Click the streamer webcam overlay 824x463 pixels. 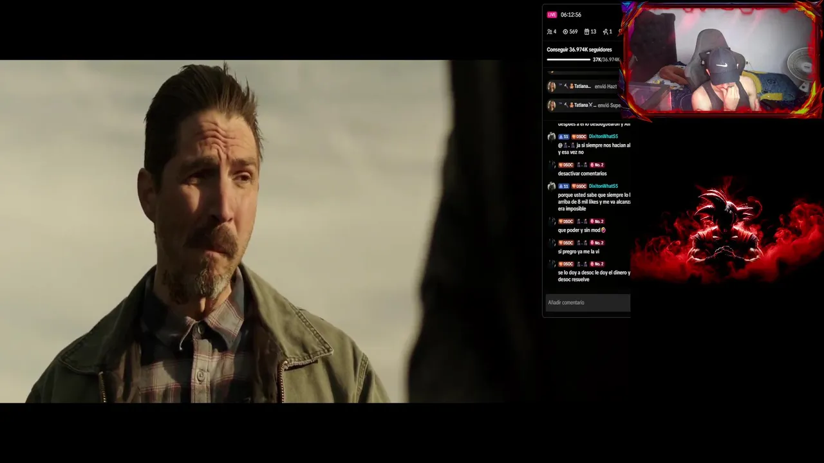[x=722, y=61]
